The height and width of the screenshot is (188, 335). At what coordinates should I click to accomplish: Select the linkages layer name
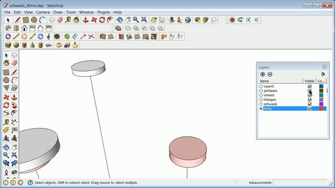(270, 100)
